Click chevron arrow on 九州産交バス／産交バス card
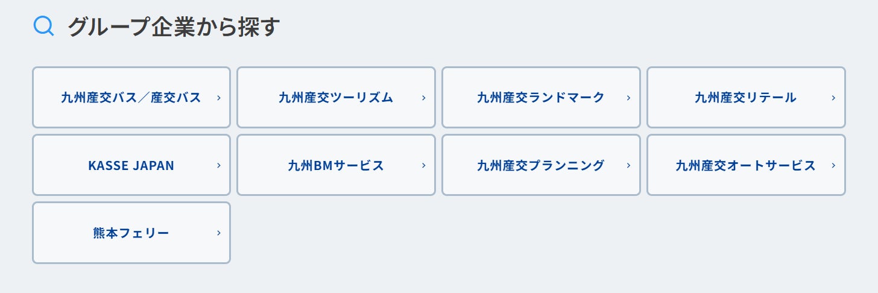 click(x=218, y=98)
